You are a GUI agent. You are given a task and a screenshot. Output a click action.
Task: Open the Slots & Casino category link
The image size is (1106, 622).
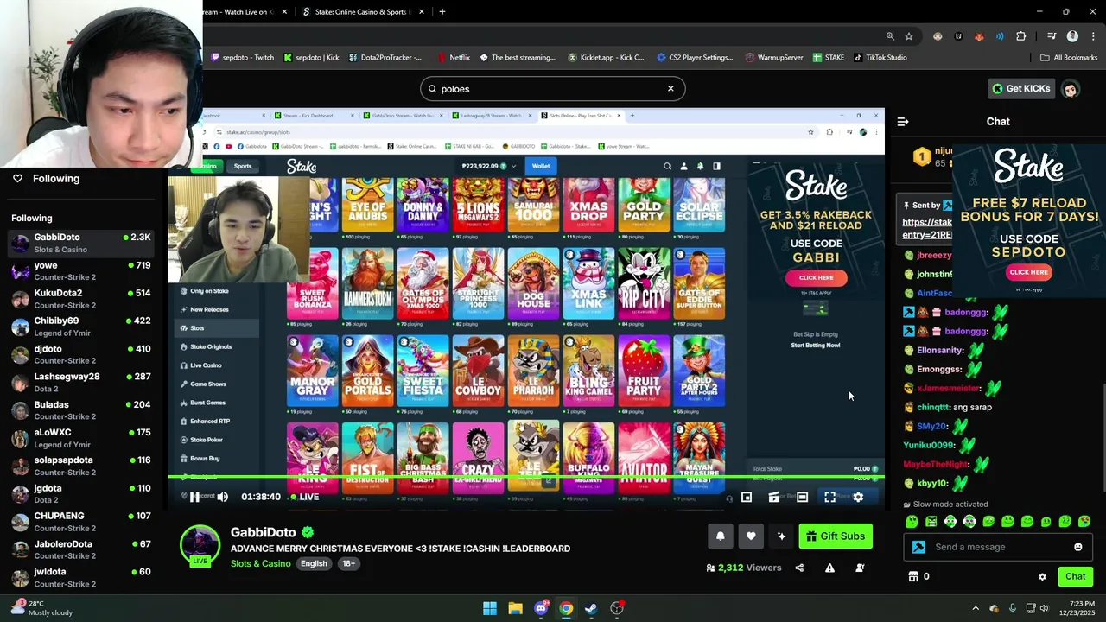pos(260,563)
